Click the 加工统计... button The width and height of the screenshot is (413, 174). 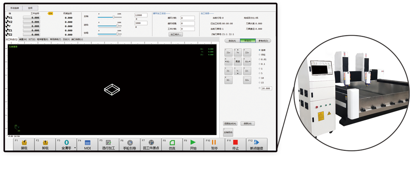(x=176, y=35)
